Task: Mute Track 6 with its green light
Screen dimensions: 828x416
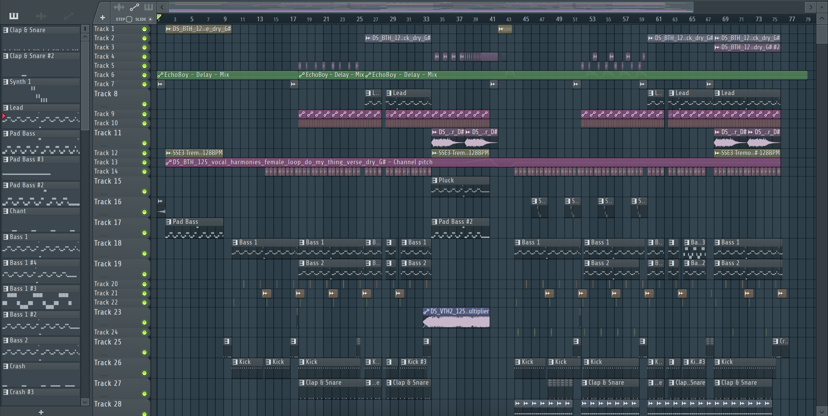Action: tap(144, 75)
